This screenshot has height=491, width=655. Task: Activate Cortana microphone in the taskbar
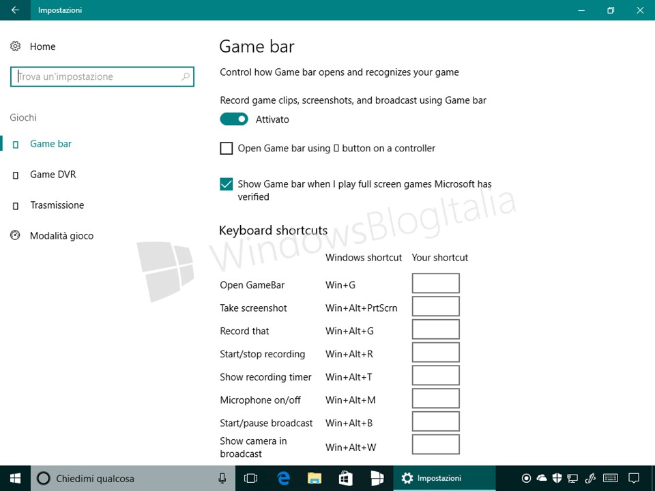[x=222, y=478]
